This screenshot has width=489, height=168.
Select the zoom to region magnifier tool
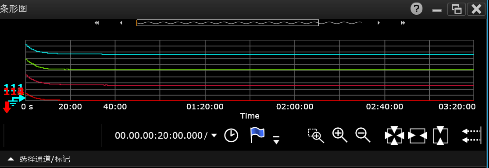point(316,136)
